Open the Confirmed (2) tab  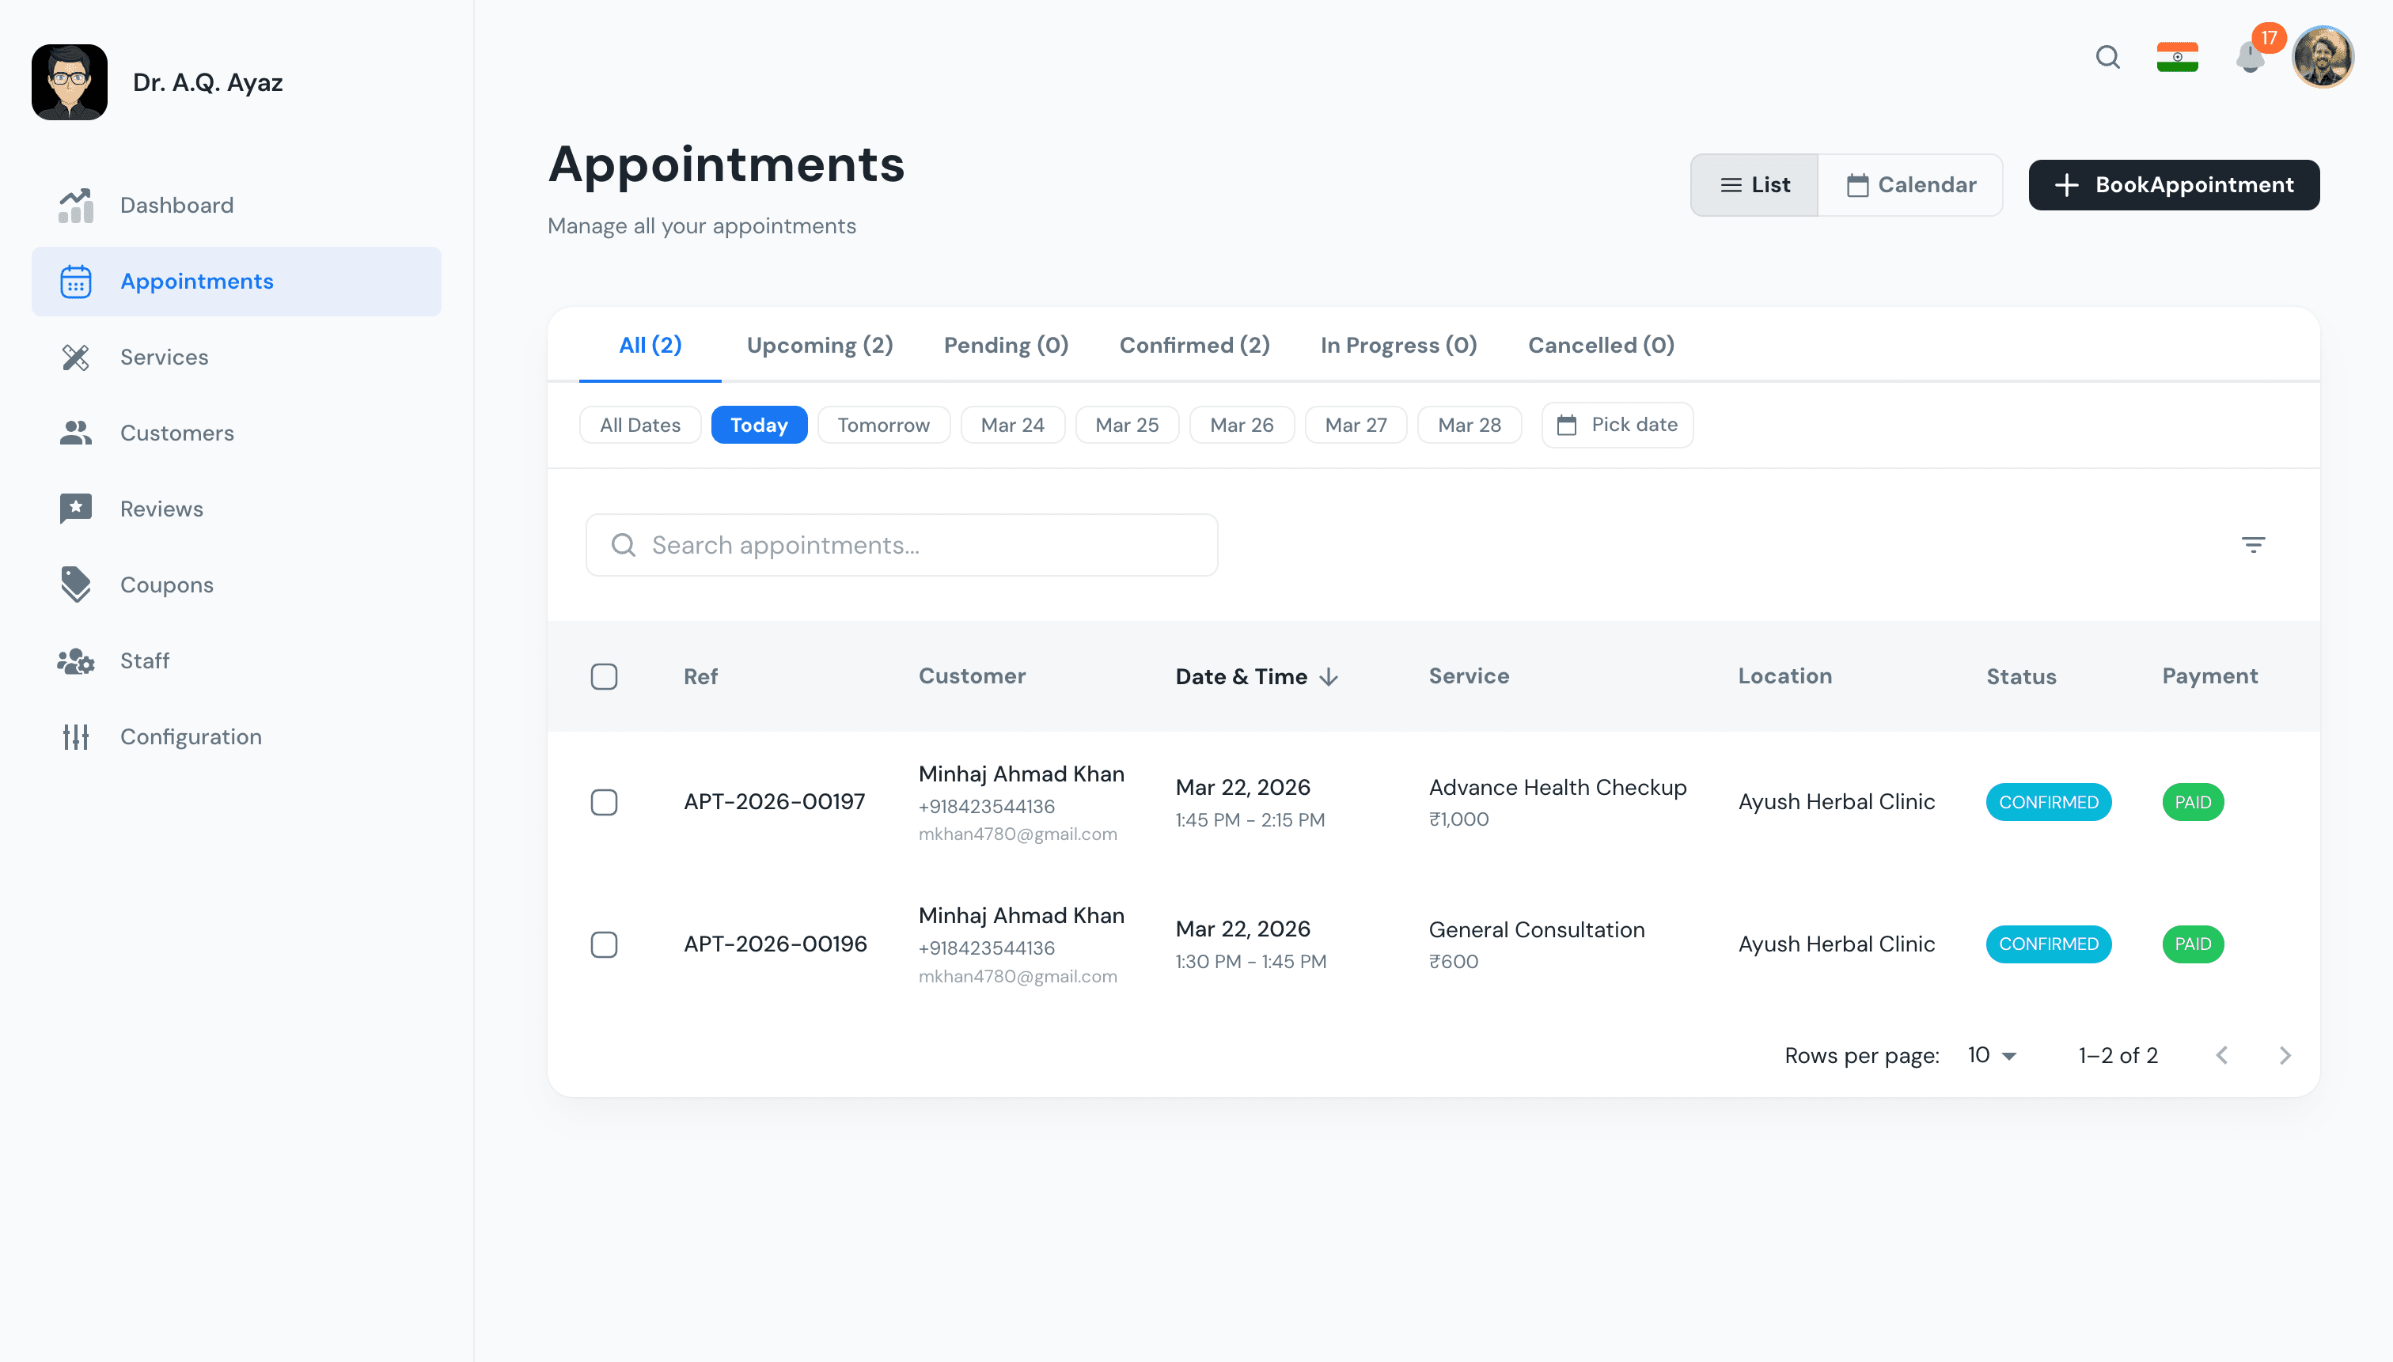click(1194, 344)
